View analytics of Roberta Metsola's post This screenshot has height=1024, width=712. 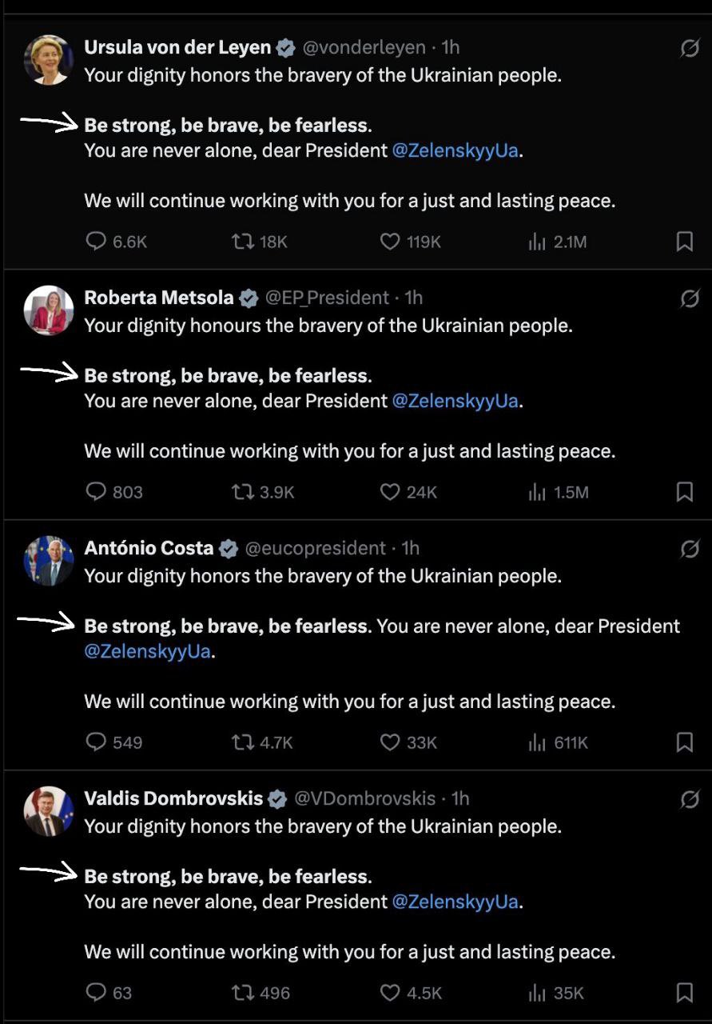tap(558, 492)
